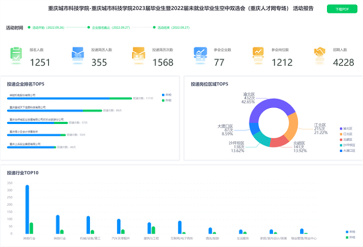
Task: Toggle 渝北区 legend item in donut chart
Action: (344, 128)
